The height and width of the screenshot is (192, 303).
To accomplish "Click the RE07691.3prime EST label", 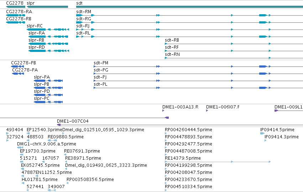I will [82, 151].
